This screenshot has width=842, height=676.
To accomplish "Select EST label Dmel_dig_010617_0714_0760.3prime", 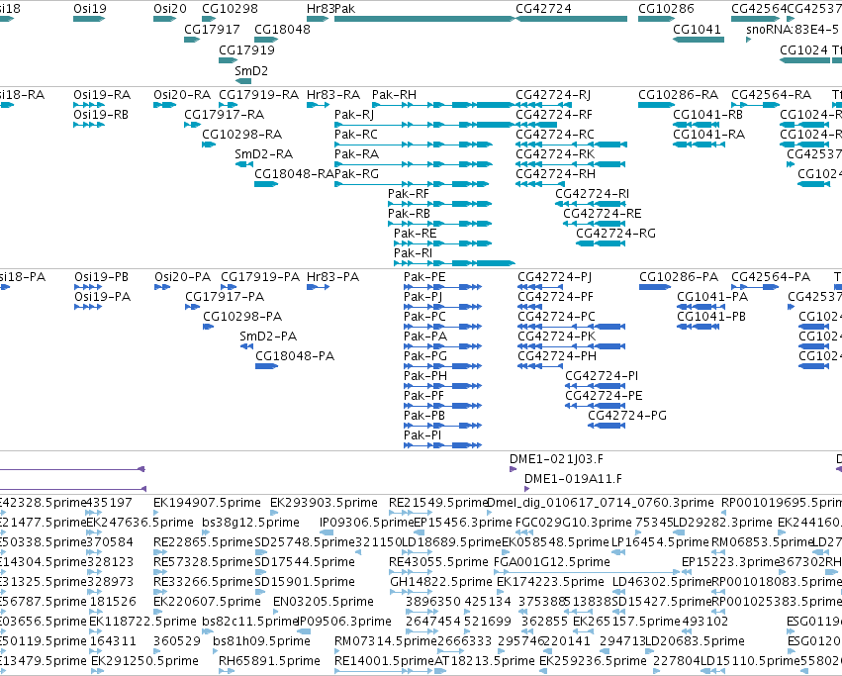I will pyautogui.click(x=601, y=503).
